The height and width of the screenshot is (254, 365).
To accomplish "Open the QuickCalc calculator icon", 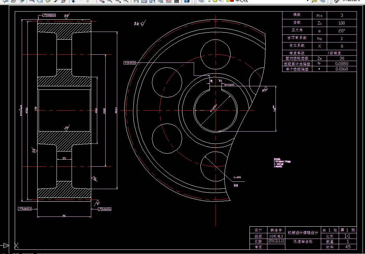I will (x=177, y=1).
